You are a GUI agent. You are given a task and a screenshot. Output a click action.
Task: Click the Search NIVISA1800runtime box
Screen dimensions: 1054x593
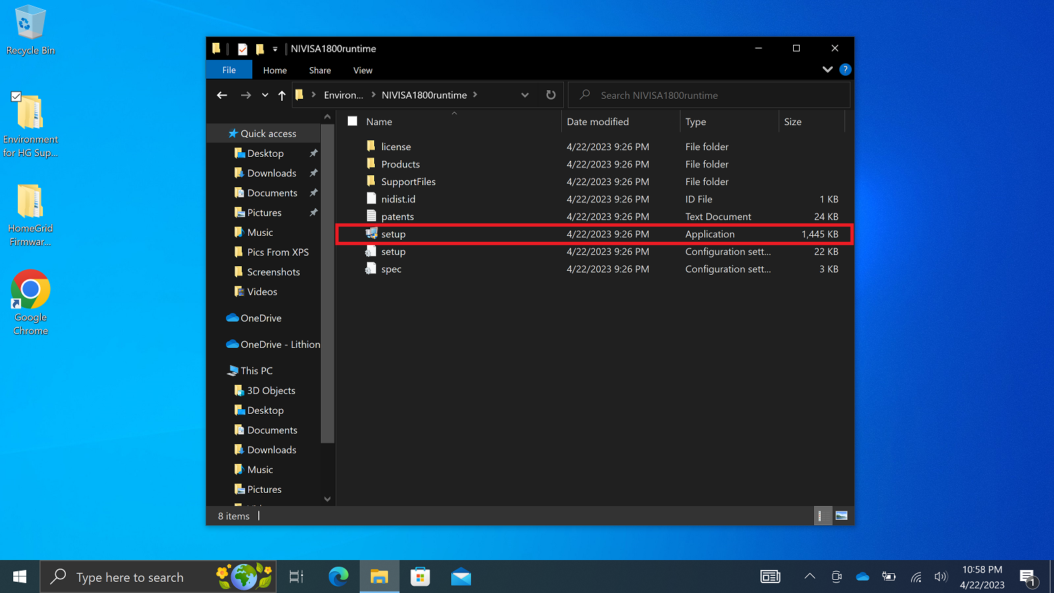click(x=709, y=95)
